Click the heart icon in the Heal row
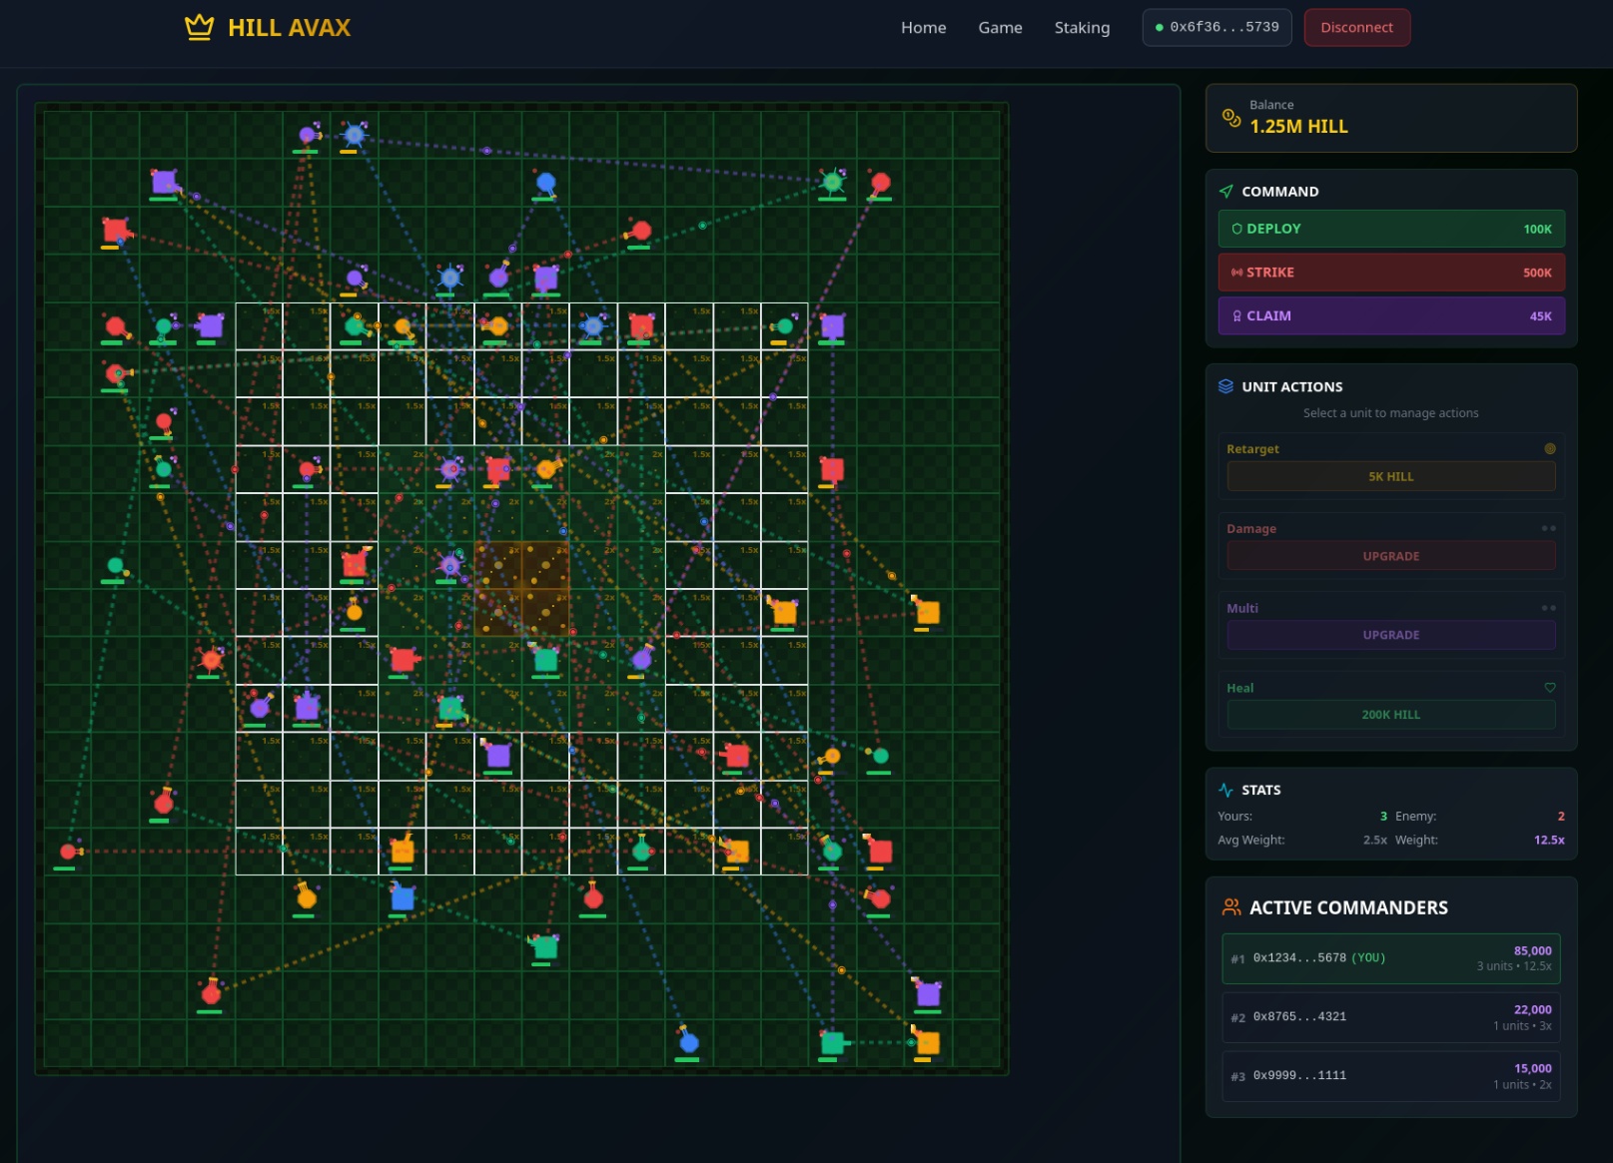Image resolution: width=1613 pixels, height=1163 pixels. pos(1549,688)
